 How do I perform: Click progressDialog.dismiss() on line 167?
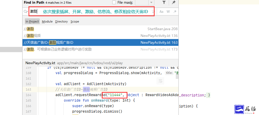pos(97,111)
